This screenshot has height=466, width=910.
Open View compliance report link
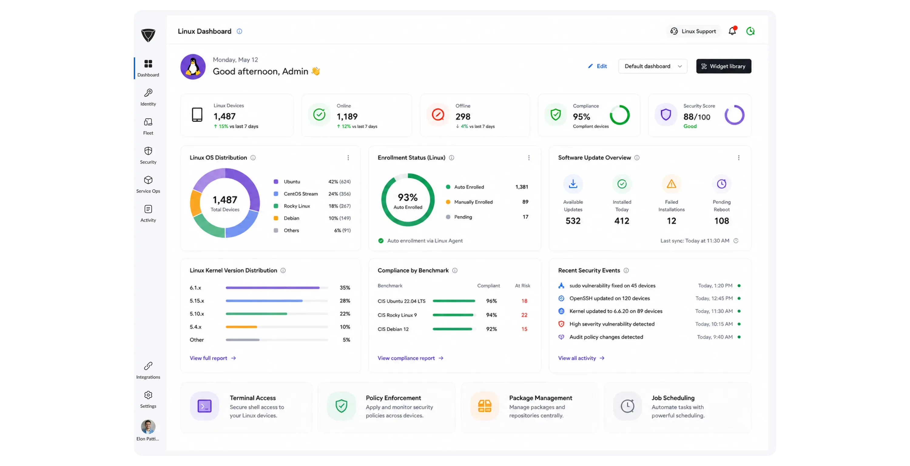[410, 358]
